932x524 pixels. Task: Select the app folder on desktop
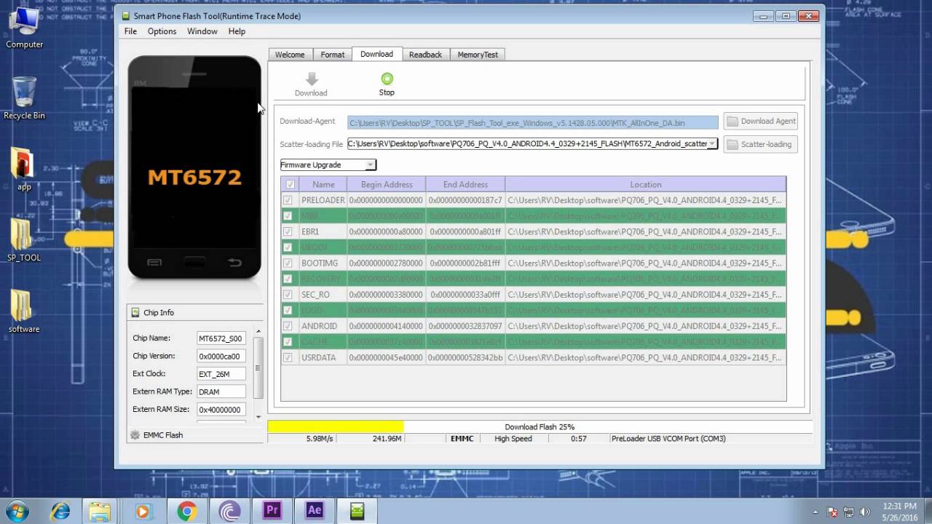tap(24, 170)
